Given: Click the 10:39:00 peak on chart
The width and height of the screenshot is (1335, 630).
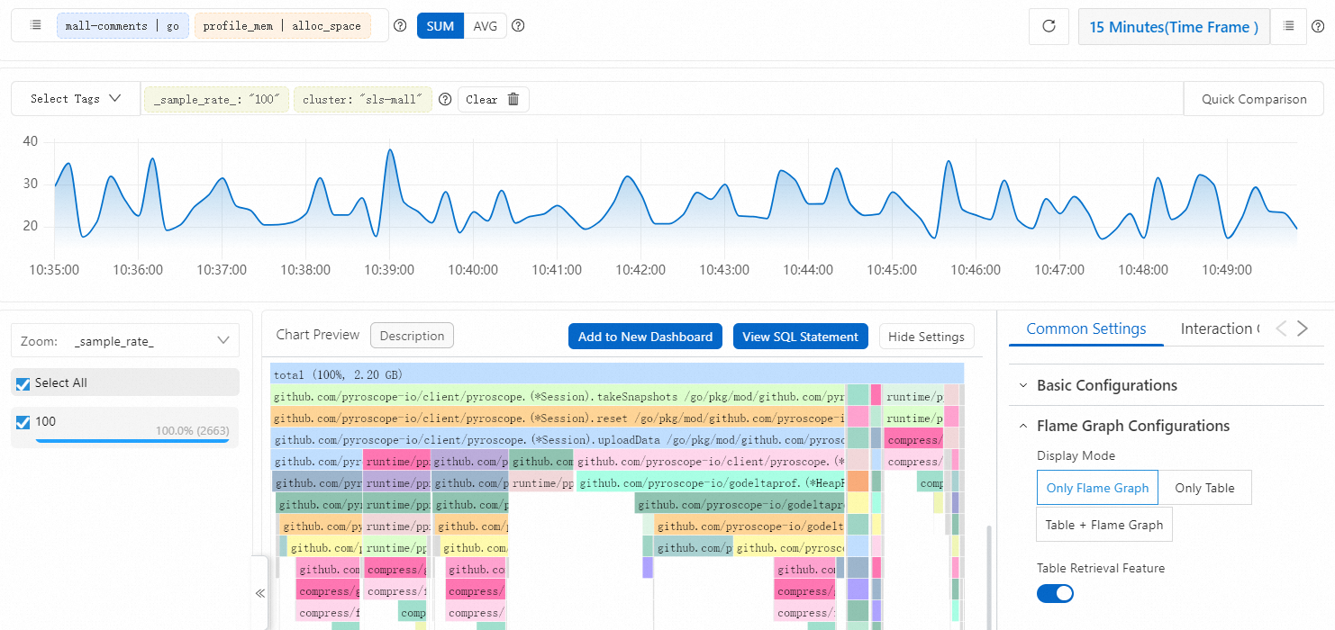Looking at the screenshot, I should [x=389, y=150].
